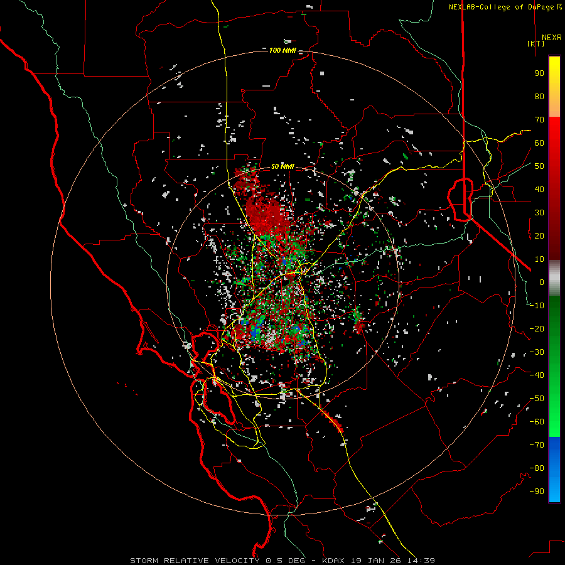Click the 40 value on velocity scale
Image resolution: width=565 pixels, height=565 pixels.
[539, 189]
